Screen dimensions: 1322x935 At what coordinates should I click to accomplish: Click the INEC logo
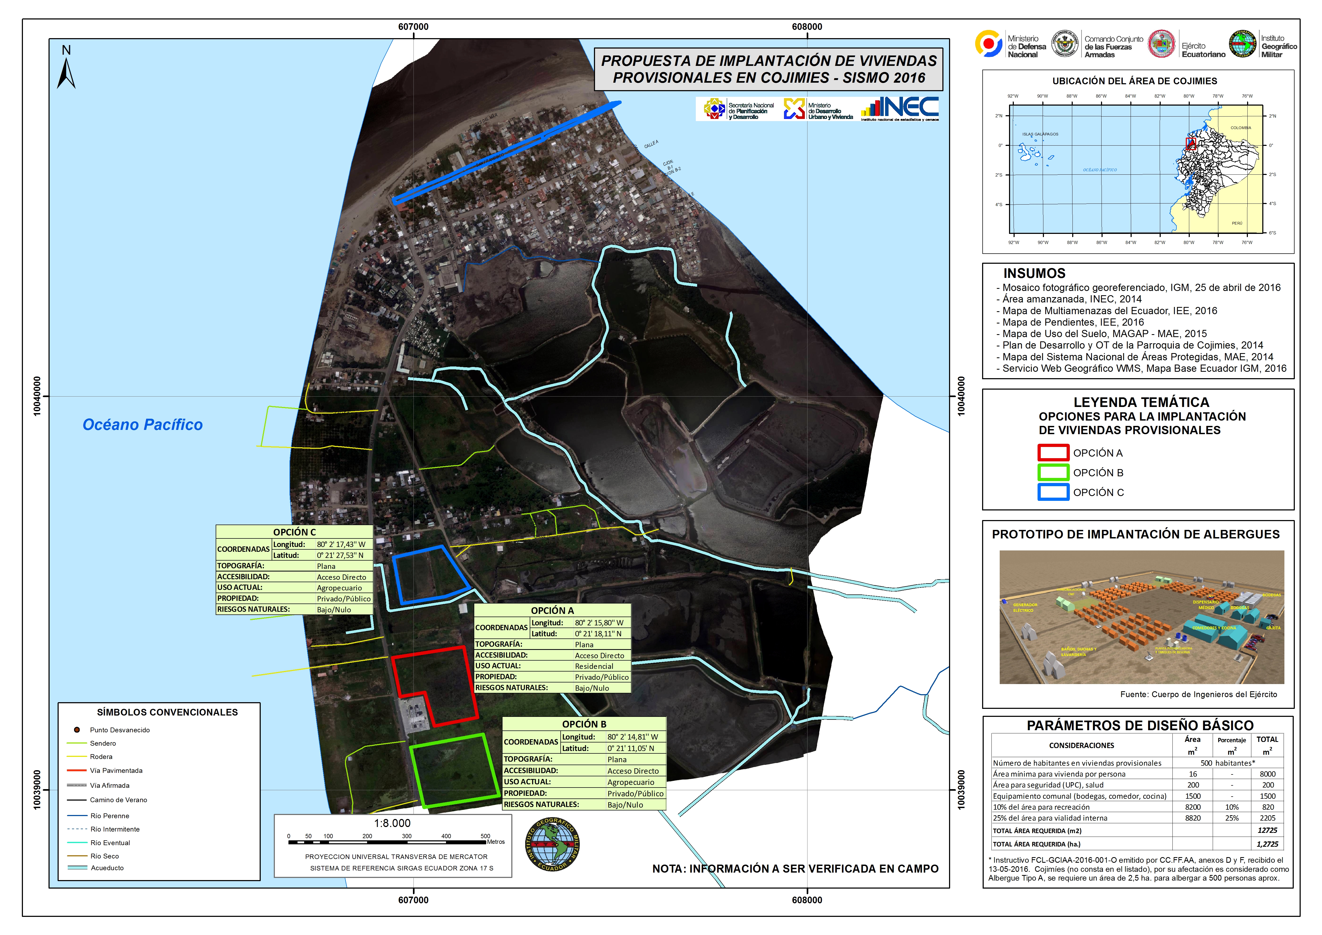900,108
